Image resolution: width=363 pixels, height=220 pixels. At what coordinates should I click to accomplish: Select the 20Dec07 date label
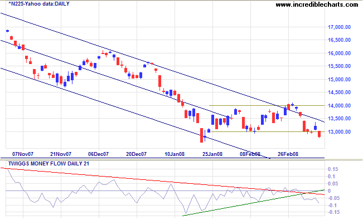[x=136, y=154]
